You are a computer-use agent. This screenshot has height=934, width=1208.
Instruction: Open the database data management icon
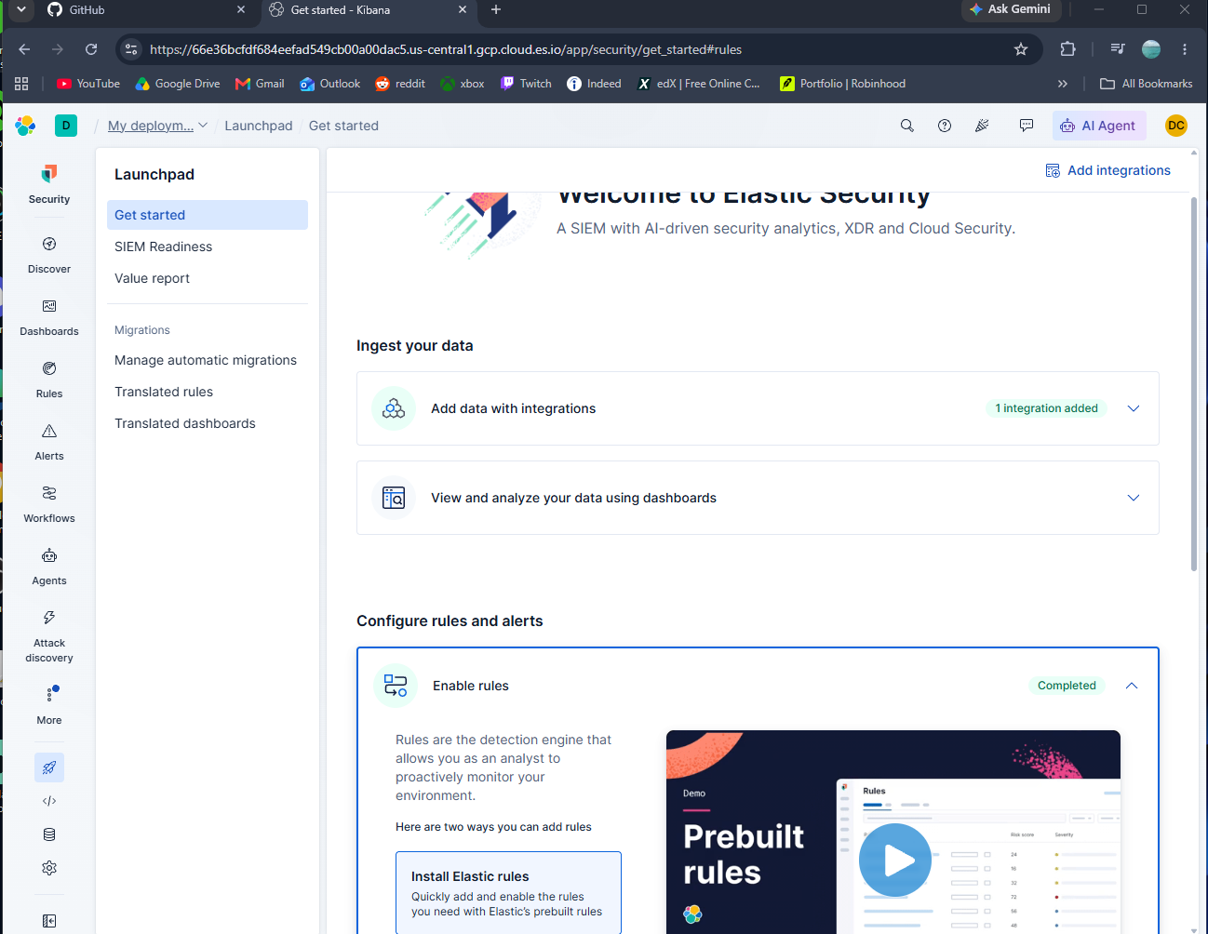coord(49,834)
